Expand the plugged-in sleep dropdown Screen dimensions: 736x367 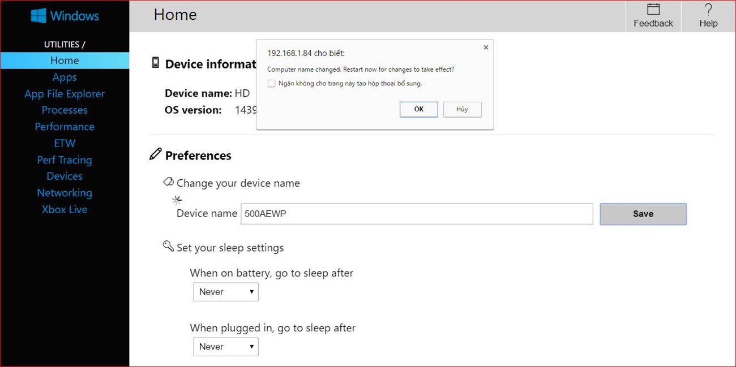pyautogui.click(x=226, y=347)
